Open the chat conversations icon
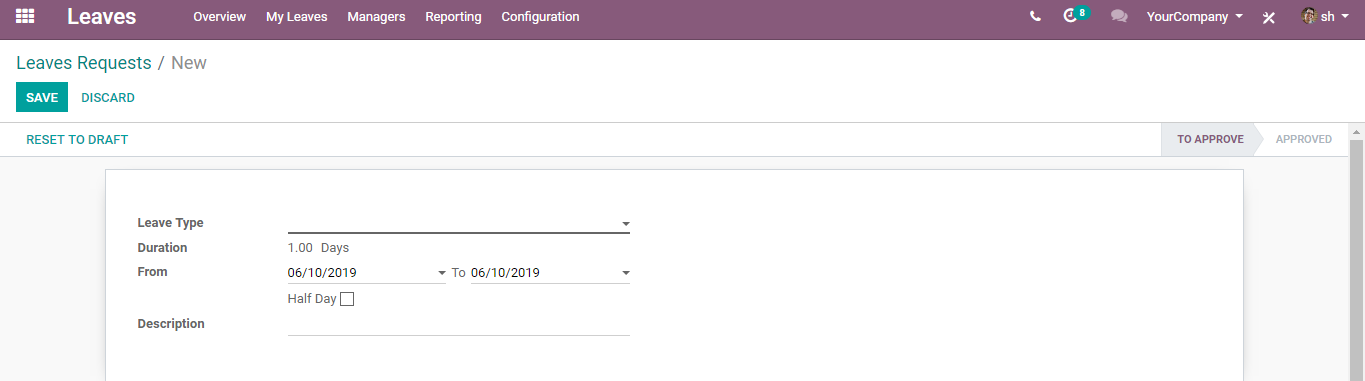The image size is (1365, 381). tap(1119, 17)
